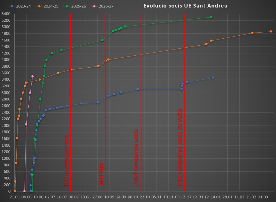Click the 14.01 date on the horizontal axis

click(x=216, y=197)
